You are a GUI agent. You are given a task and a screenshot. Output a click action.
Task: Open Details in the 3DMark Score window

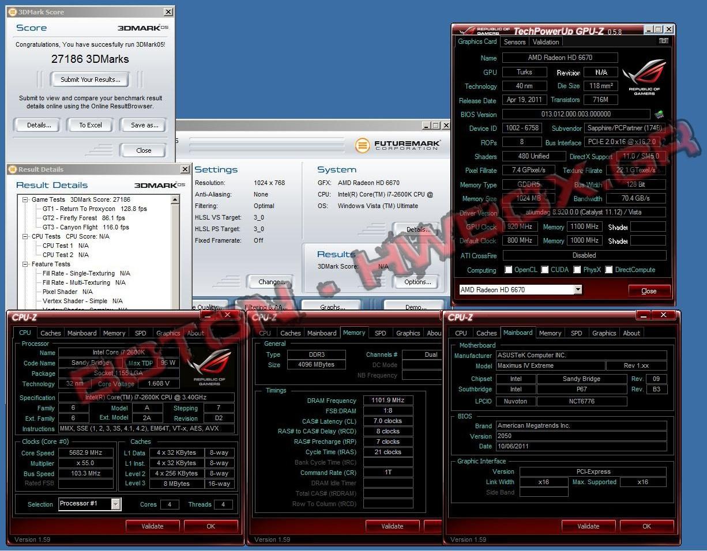tap(39, 125)
